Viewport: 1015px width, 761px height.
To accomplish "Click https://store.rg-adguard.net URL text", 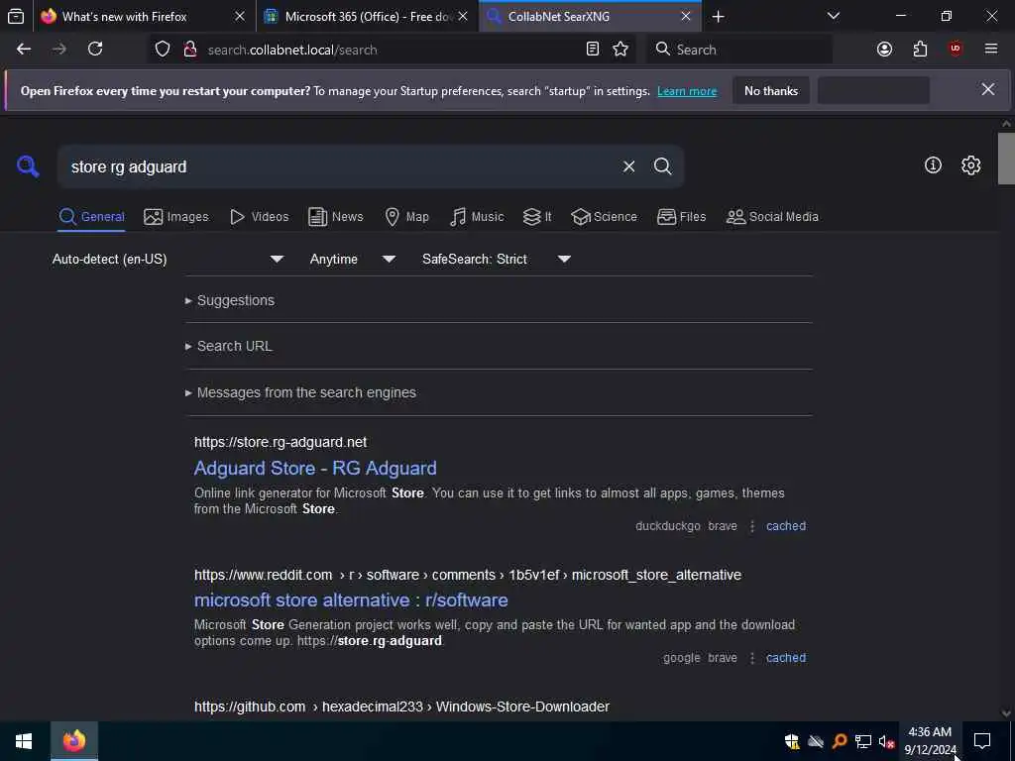I will point(281,442).
